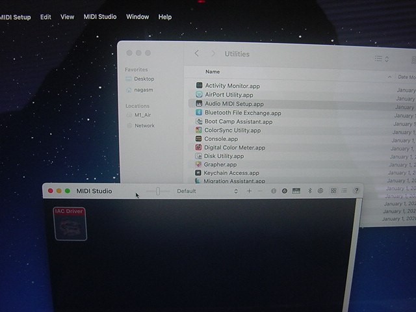Open the View menu
This screenshot has width=416, height=312.
pyautogui.click(x=68, y=17)
